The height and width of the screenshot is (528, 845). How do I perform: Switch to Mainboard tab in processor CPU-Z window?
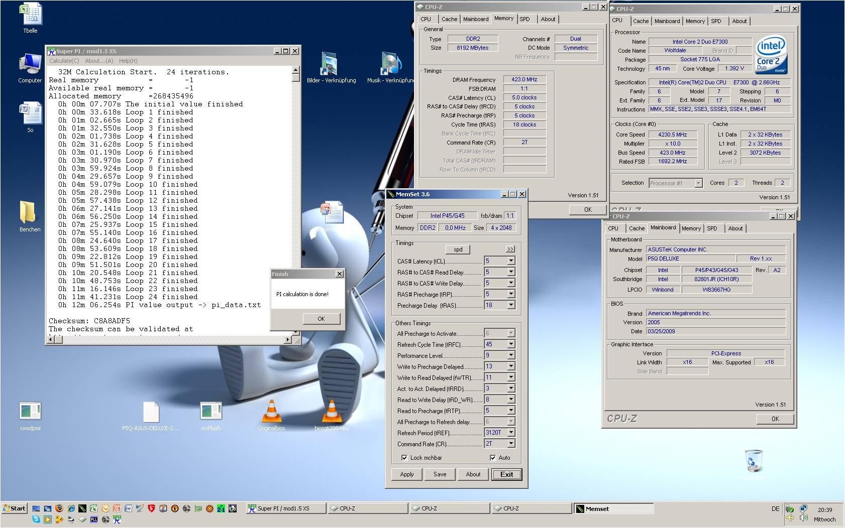(667, 21)
